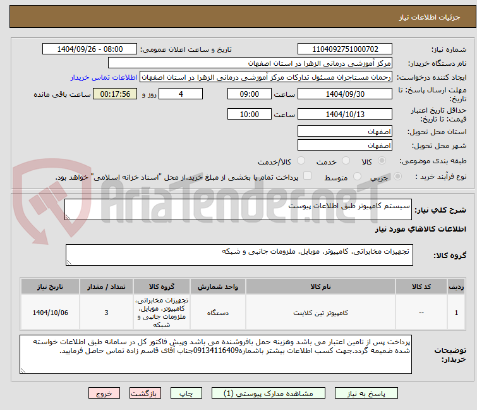Click the 'کد کالا' column header
Image resolution: width=477 pixels, height=410 pixels.
[x=421, y=287]
